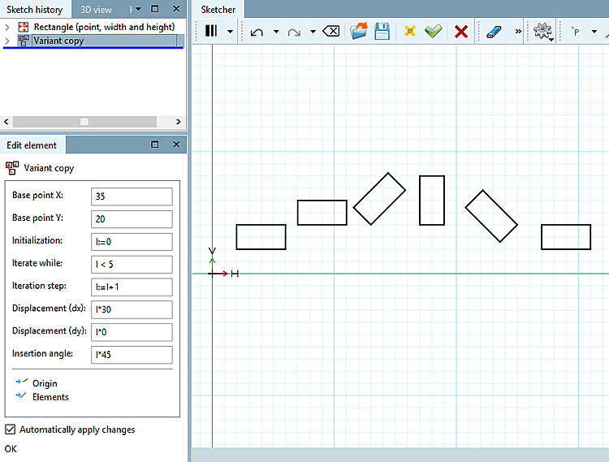Click the red X cancel sketch icon
The image size is (609, 462).
click(461, 32)
